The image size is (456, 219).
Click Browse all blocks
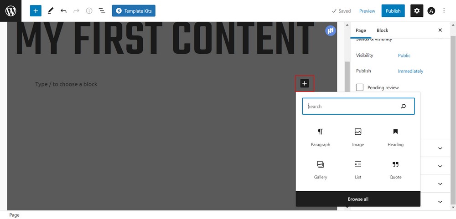[x=358, y=199]
